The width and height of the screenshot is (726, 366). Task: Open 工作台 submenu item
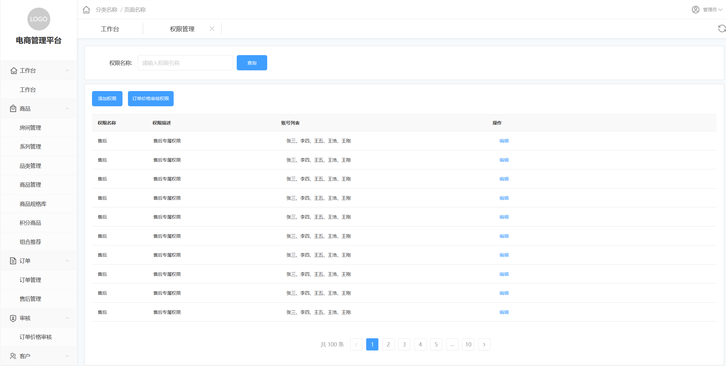[x=38, y=90]
